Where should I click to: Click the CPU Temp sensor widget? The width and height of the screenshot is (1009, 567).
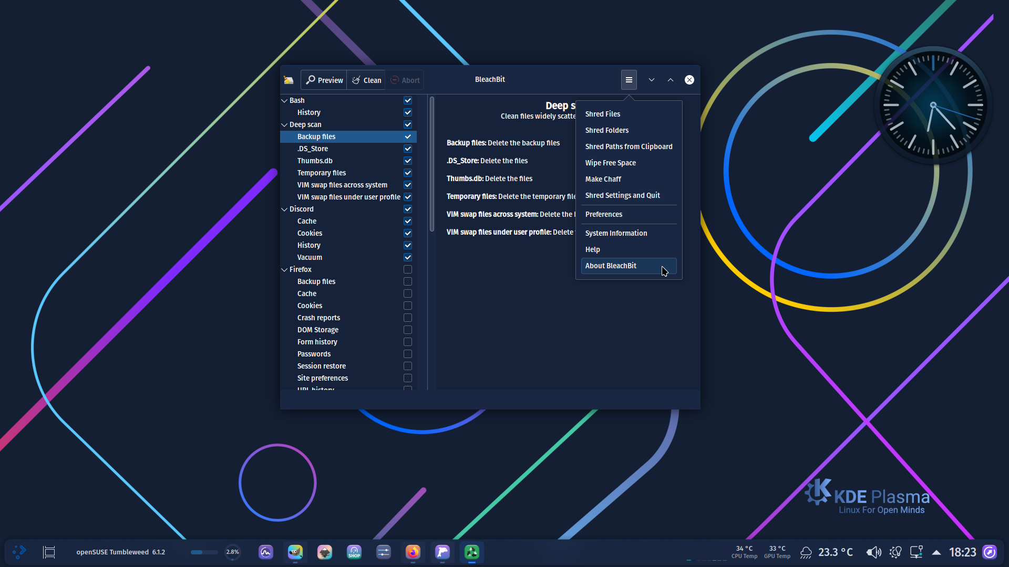[x=744, y=552]
